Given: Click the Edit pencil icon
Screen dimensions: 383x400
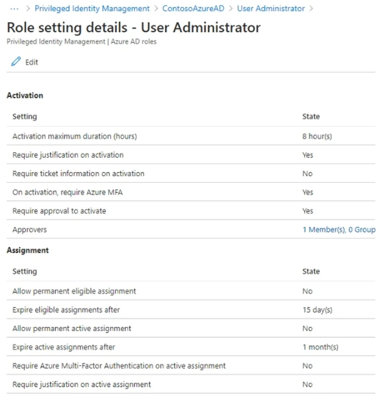Looking at the screenshot, I should [16, 62].
